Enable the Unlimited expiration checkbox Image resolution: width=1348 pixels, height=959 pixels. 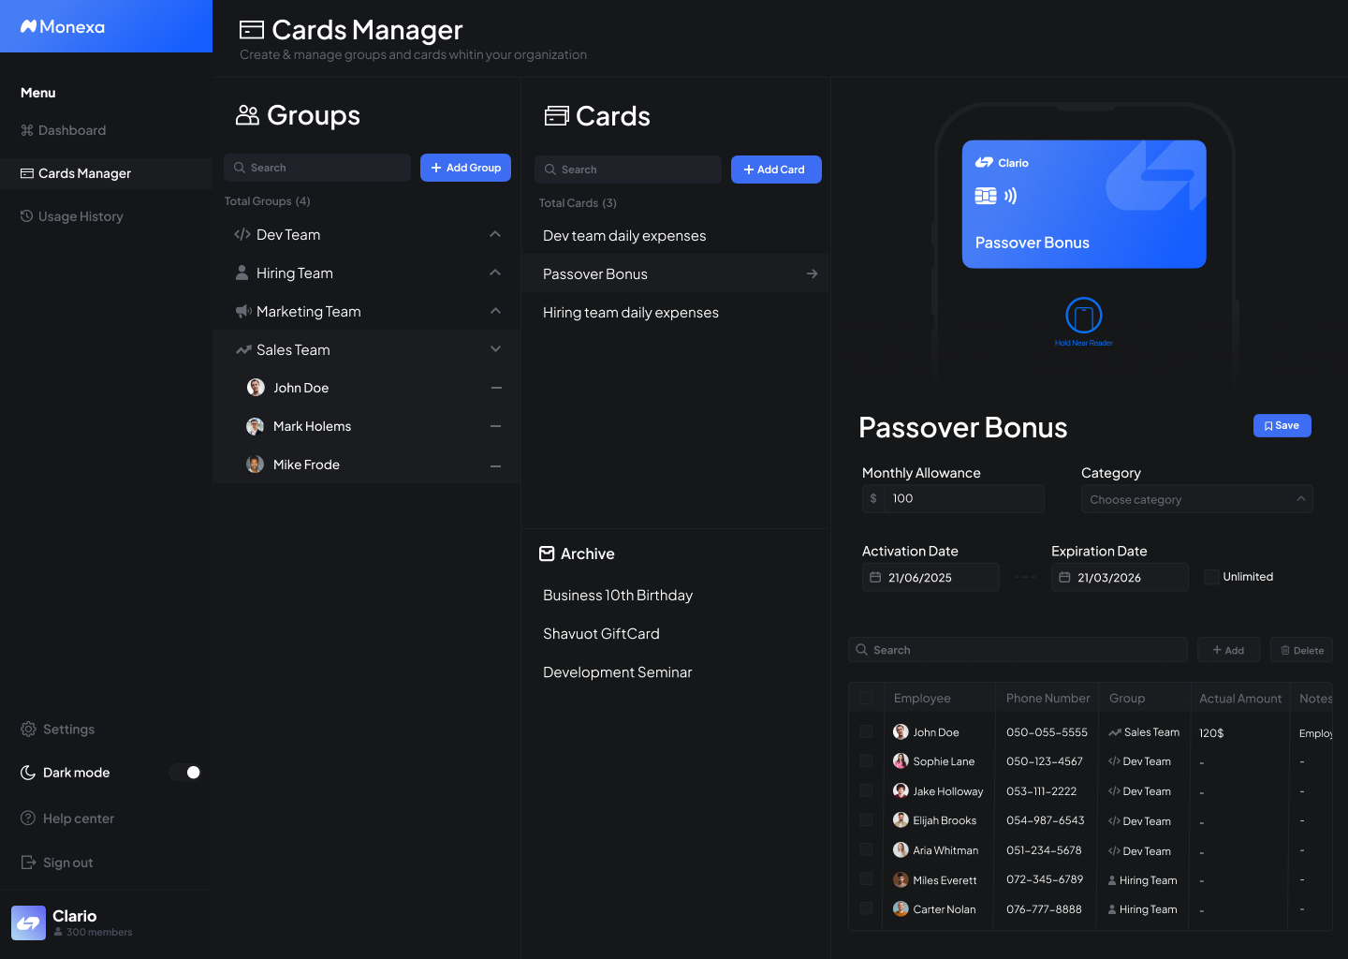(1211, 577)
